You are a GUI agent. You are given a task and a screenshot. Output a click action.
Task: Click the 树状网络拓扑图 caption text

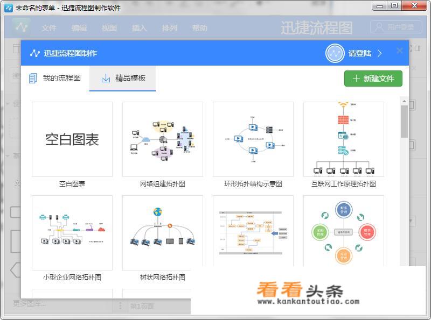tap(163, 277)
